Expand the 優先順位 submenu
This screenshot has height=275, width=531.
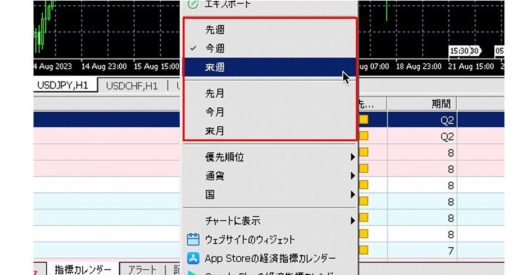[x=269, y=157]
